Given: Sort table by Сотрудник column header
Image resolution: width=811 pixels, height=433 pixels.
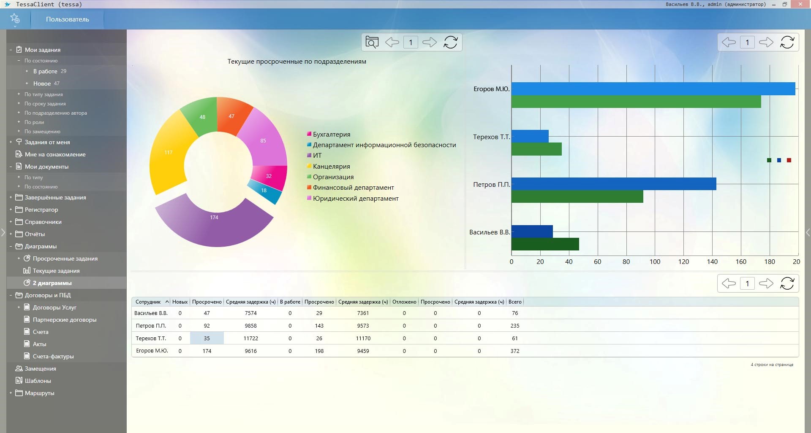Looking at the screenshot, I should click(x=148, y=302).
